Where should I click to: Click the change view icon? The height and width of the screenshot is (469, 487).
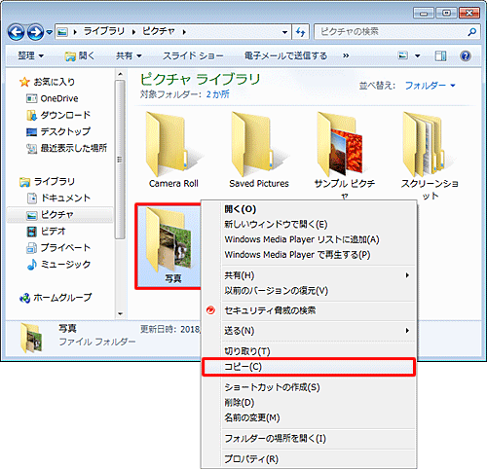click(403, 55)
